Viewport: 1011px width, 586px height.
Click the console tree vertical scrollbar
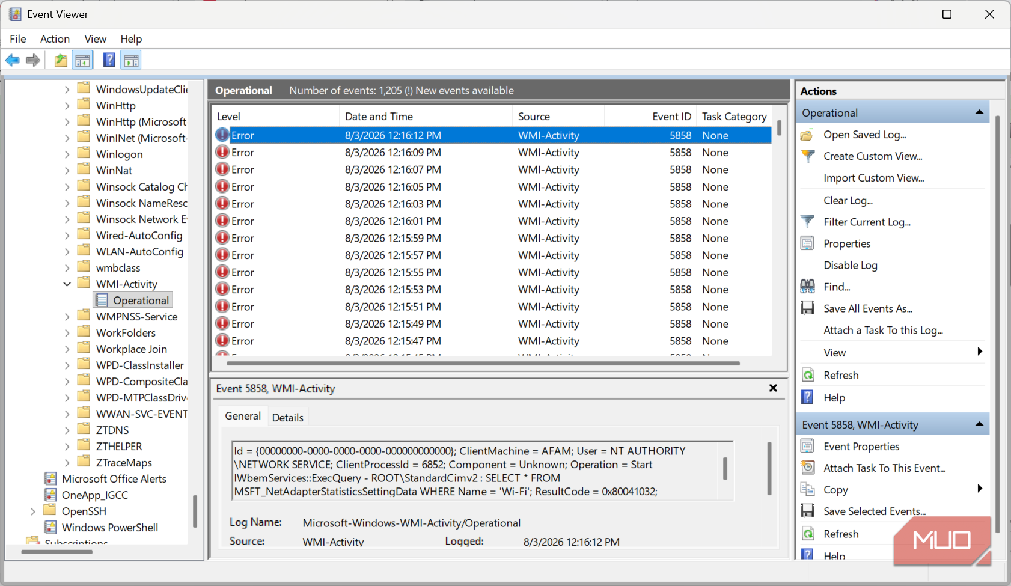click(x=195, y=511)
